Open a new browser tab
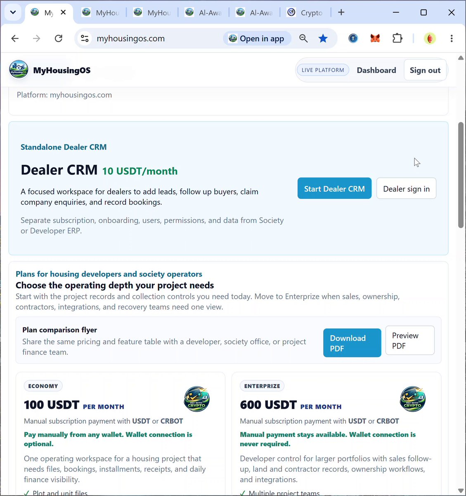Viewport: 466px width, 496px height. tap(341, 12)
